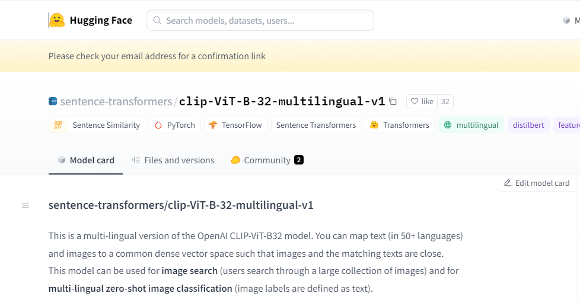Click the PyTorch tag icon
Viewport: 580px width, 300px height.
[x=158, y=125]
